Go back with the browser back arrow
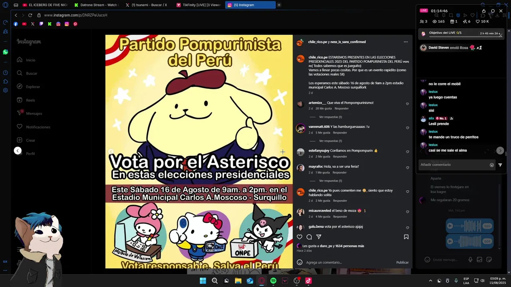The width and height of the screenshot is (511, 287). [x=16, y=15]
